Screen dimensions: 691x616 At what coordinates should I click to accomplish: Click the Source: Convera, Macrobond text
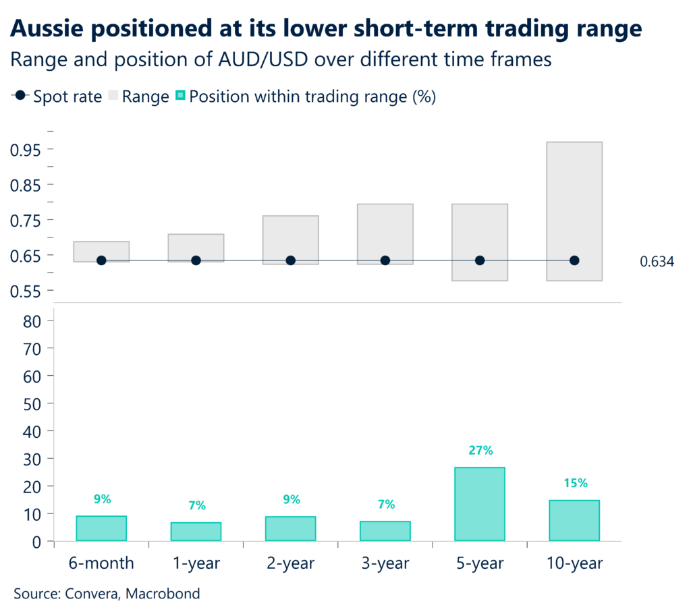click(x=107, y=594)
